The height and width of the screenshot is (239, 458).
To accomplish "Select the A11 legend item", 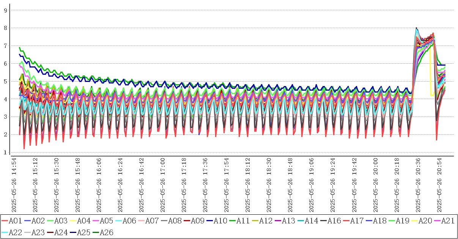I will click(x=243, y=221).
